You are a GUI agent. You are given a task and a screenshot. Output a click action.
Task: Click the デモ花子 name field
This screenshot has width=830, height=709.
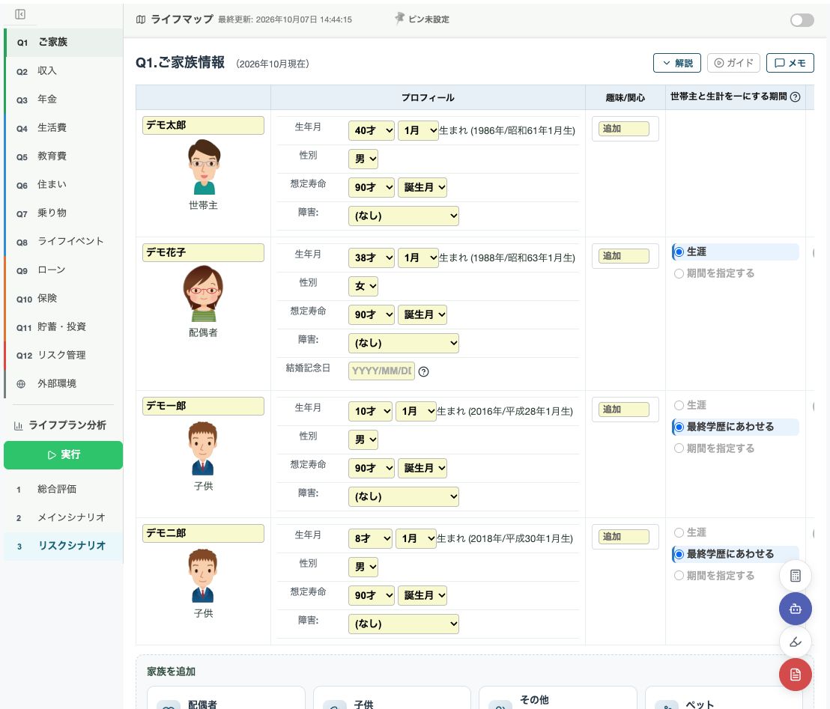(203, 253)
